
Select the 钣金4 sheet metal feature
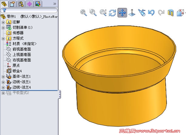(x=17, y=71)
